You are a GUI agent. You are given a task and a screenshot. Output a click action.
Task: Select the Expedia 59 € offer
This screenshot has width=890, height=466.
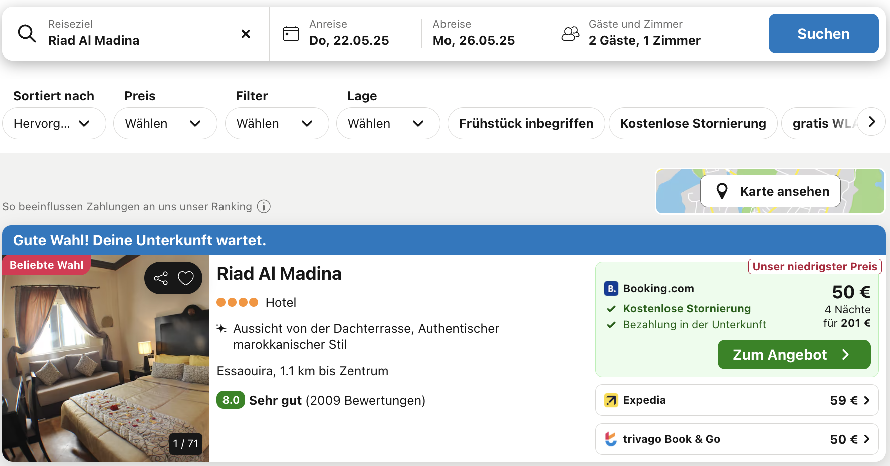[737, 400]
